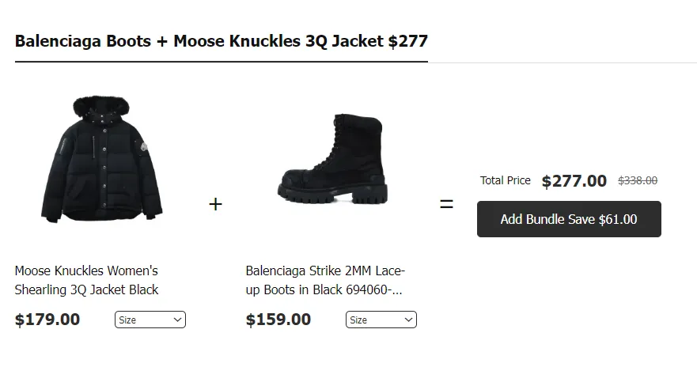Click the plus sign between the products

pos(215,204)
